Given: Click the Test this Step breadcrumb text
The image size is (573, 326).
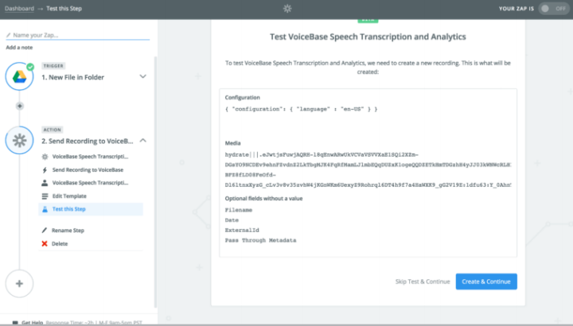Looking at the screenshot, I should tap(64, 9).
